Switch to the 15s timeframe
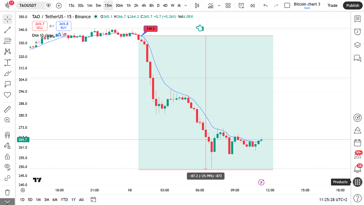The image size is (364, 205). [72, 5]
